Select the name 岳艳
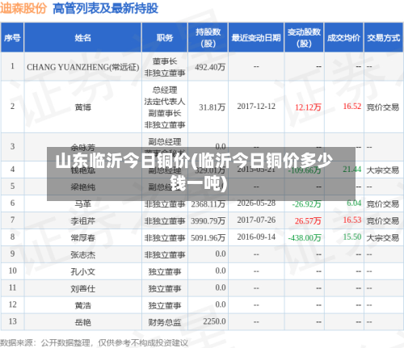Image resolution: width=404 pixels, height=348 pixels. (x=83, y=322)
